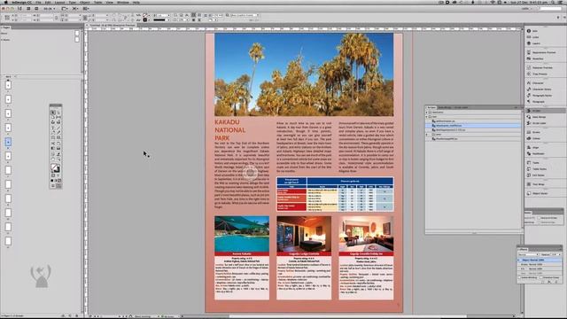Click the stroke colour swatch in control bar

pyautogui.click(x=145, y=19)
